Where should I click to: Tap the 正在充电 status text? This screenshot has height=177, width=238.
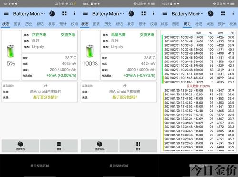pyautogui.click(x=39, y=35)
